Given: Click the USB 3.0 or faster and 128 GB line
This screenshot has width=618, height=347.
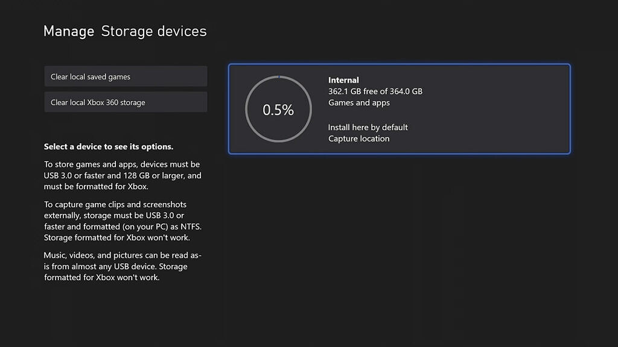Looking at the screenshot, I should [123, 176].
